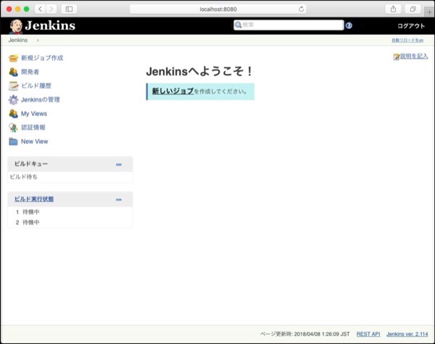The image size is (435, 344).
Task: Click the 認証情報 keys icon
Action: point(13,128)
